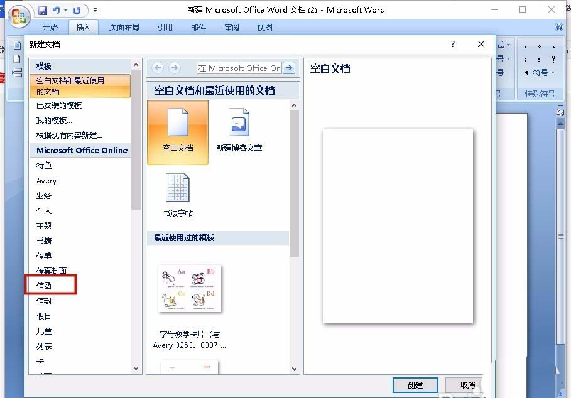Click category list scrollbar thumb
Image resolution: width=571 pixels, height=398 pixels.
coord(136,140)
